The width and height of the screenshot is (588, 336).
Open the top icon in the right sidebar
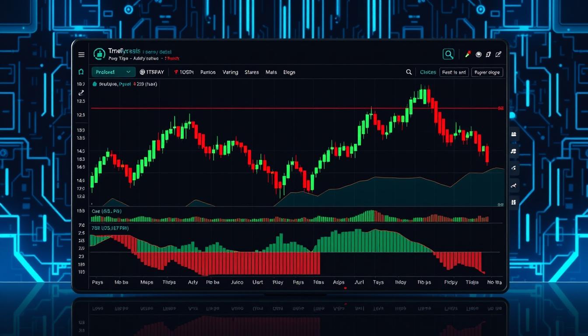514,134
